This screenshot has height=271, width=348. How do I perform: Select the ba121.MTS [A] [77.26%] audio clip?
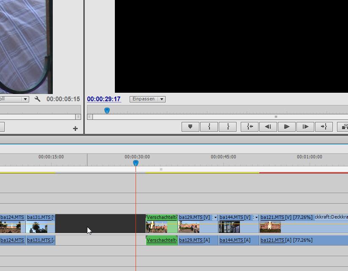pos(304,240)
